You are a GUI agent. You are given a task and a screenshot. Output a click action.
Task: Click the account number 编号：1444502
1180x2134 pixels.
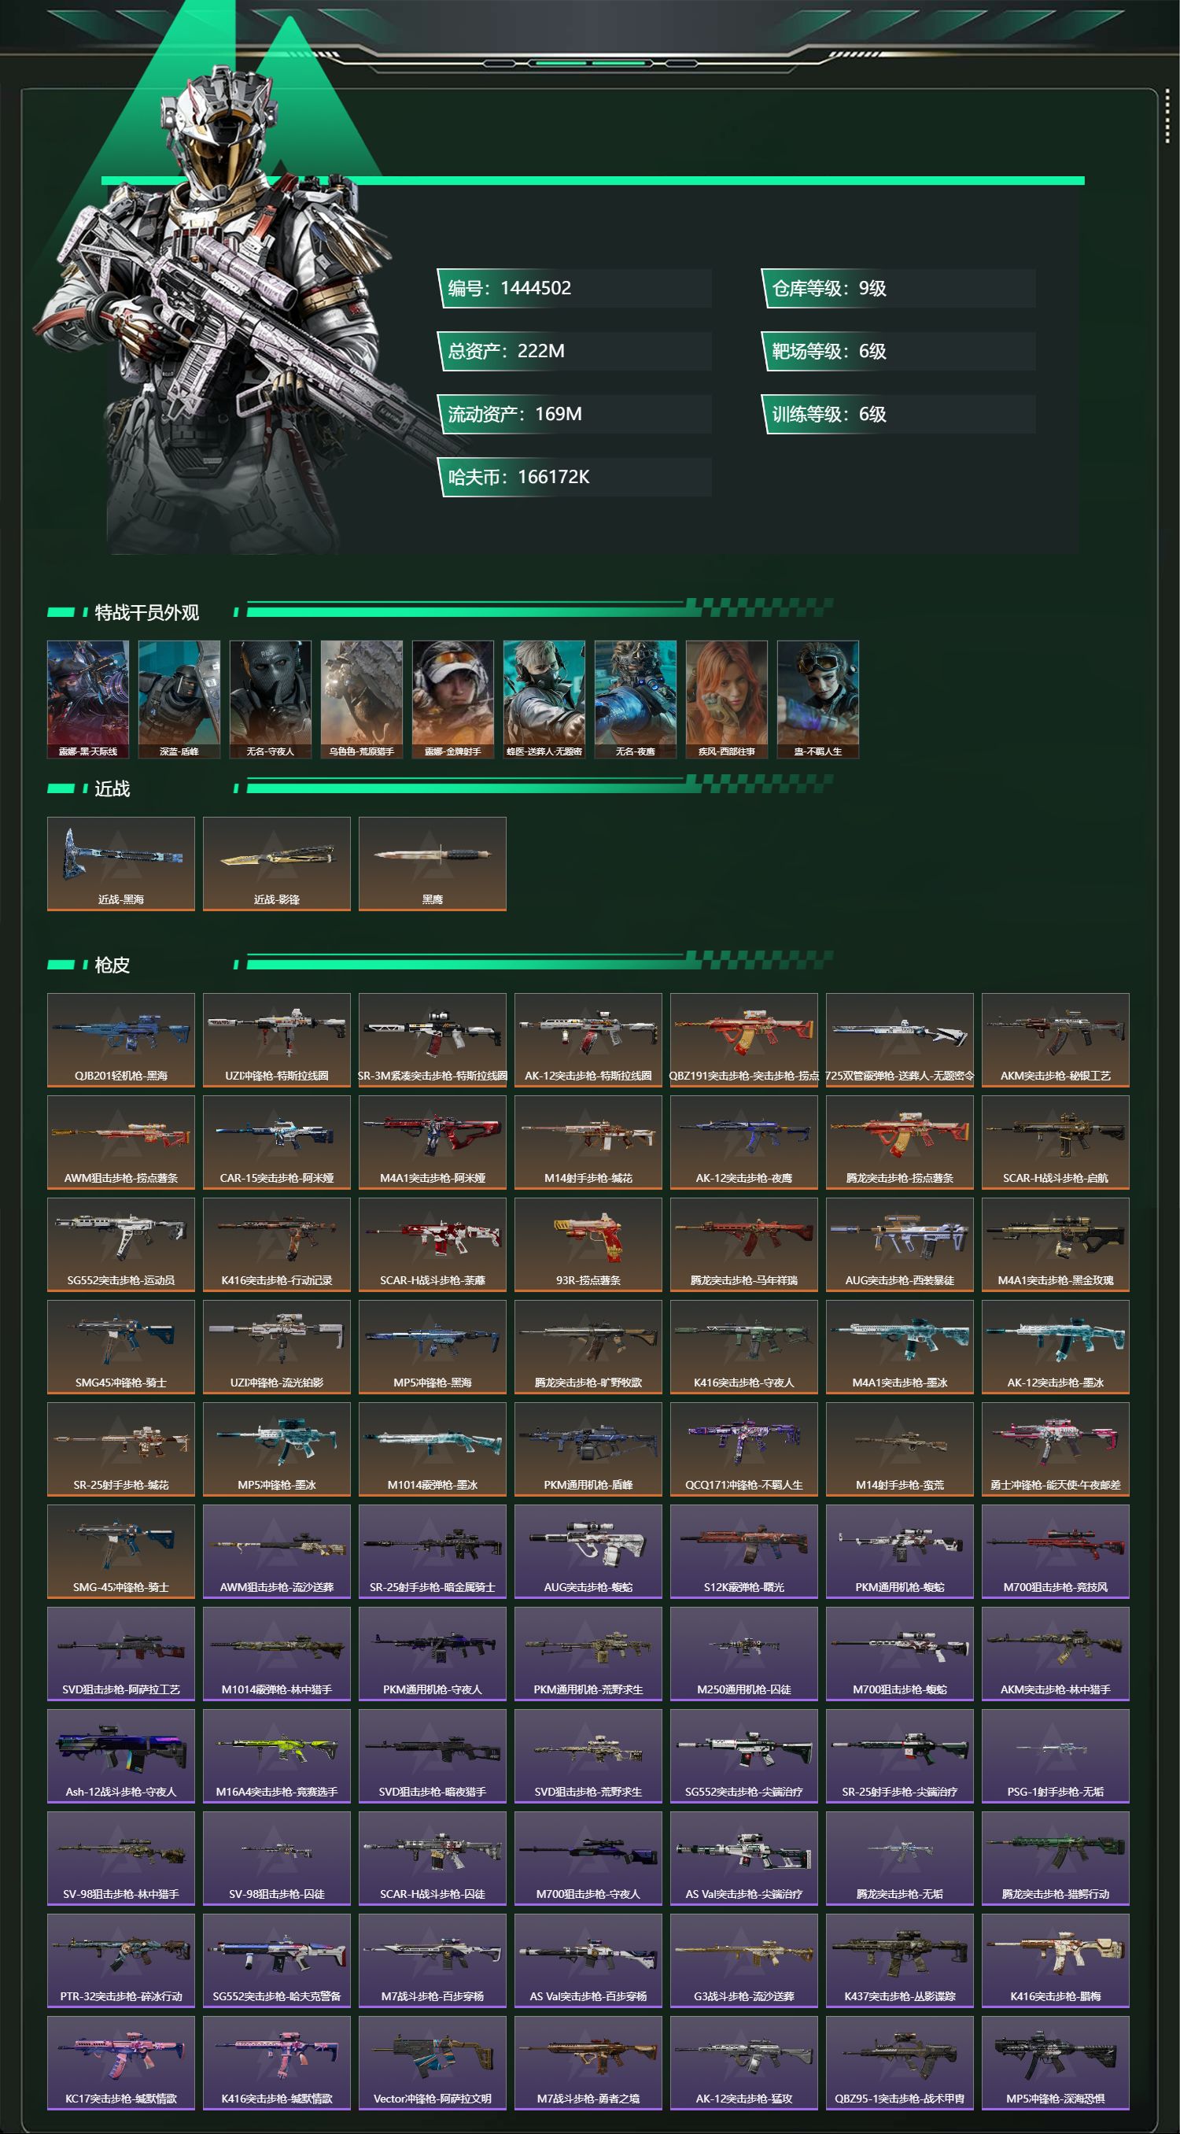(573, 288)
